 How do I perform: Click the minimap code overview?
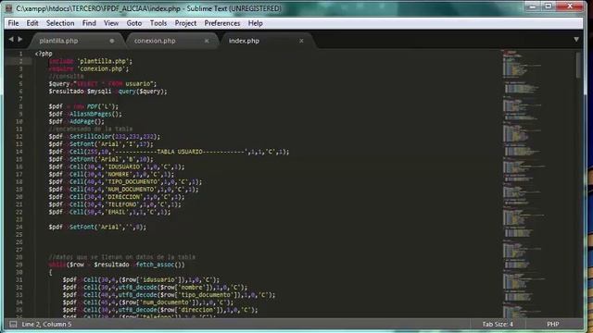click(524, 183)
